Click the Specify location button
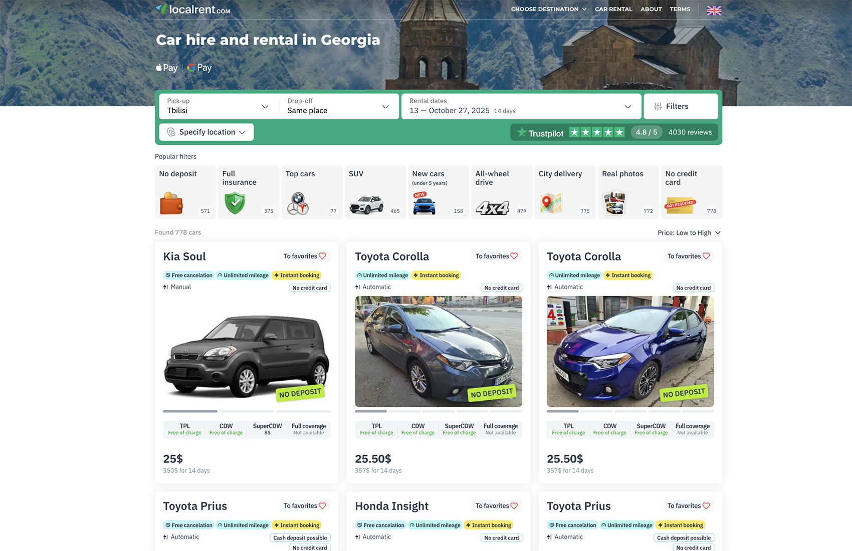852x551 pixels. (x=206, y=132)
